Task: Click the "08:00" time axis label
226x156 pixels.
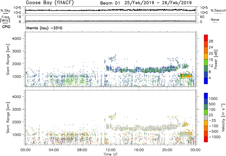Action: (82, 150)
